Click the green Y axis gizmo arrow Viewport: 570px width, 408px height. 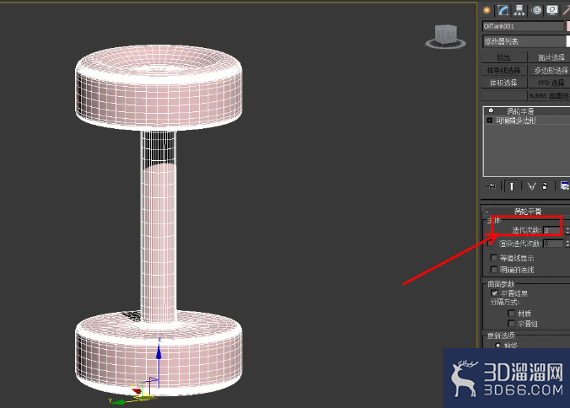117,401
